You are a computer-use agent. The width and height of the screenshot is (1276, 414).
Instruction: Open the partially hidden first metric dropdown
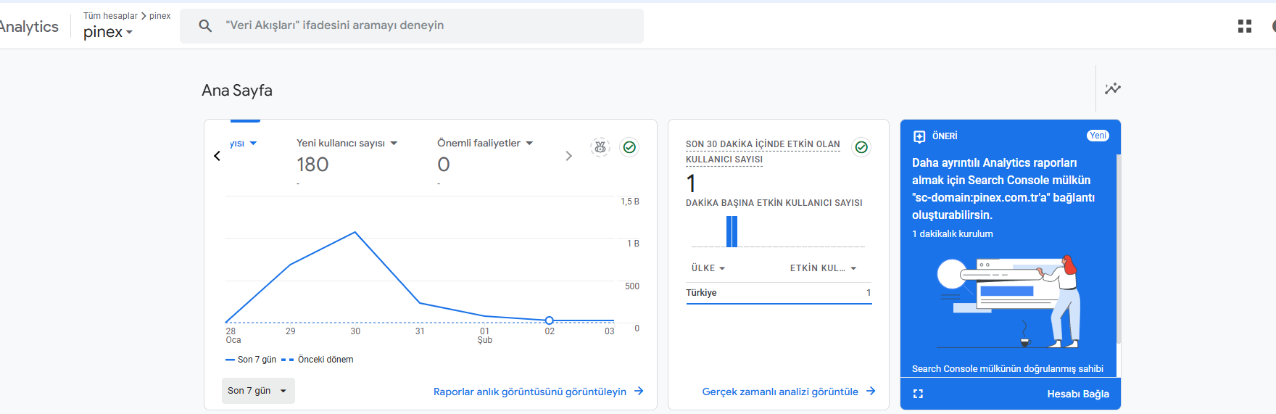(244, 143)
